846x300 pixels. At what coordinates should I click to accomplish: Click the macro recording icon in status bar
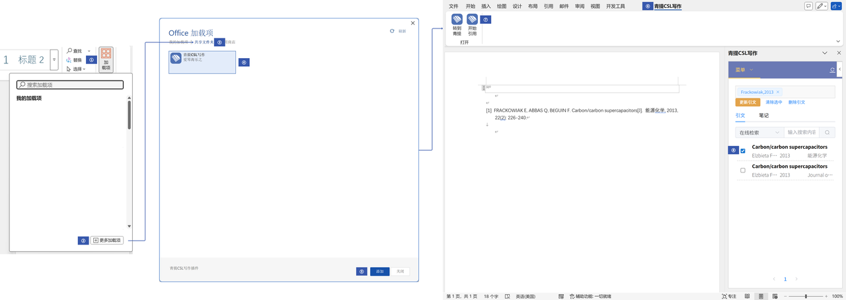tap(561, 296)
